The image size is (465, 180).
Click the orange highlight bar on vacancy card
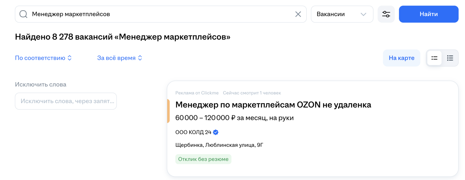(168, 111)
